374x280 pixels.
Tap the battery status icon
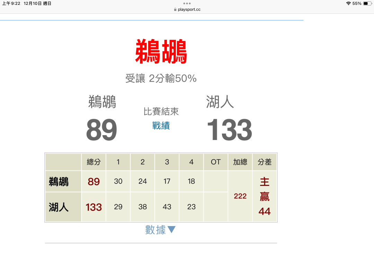coord(367,3)
